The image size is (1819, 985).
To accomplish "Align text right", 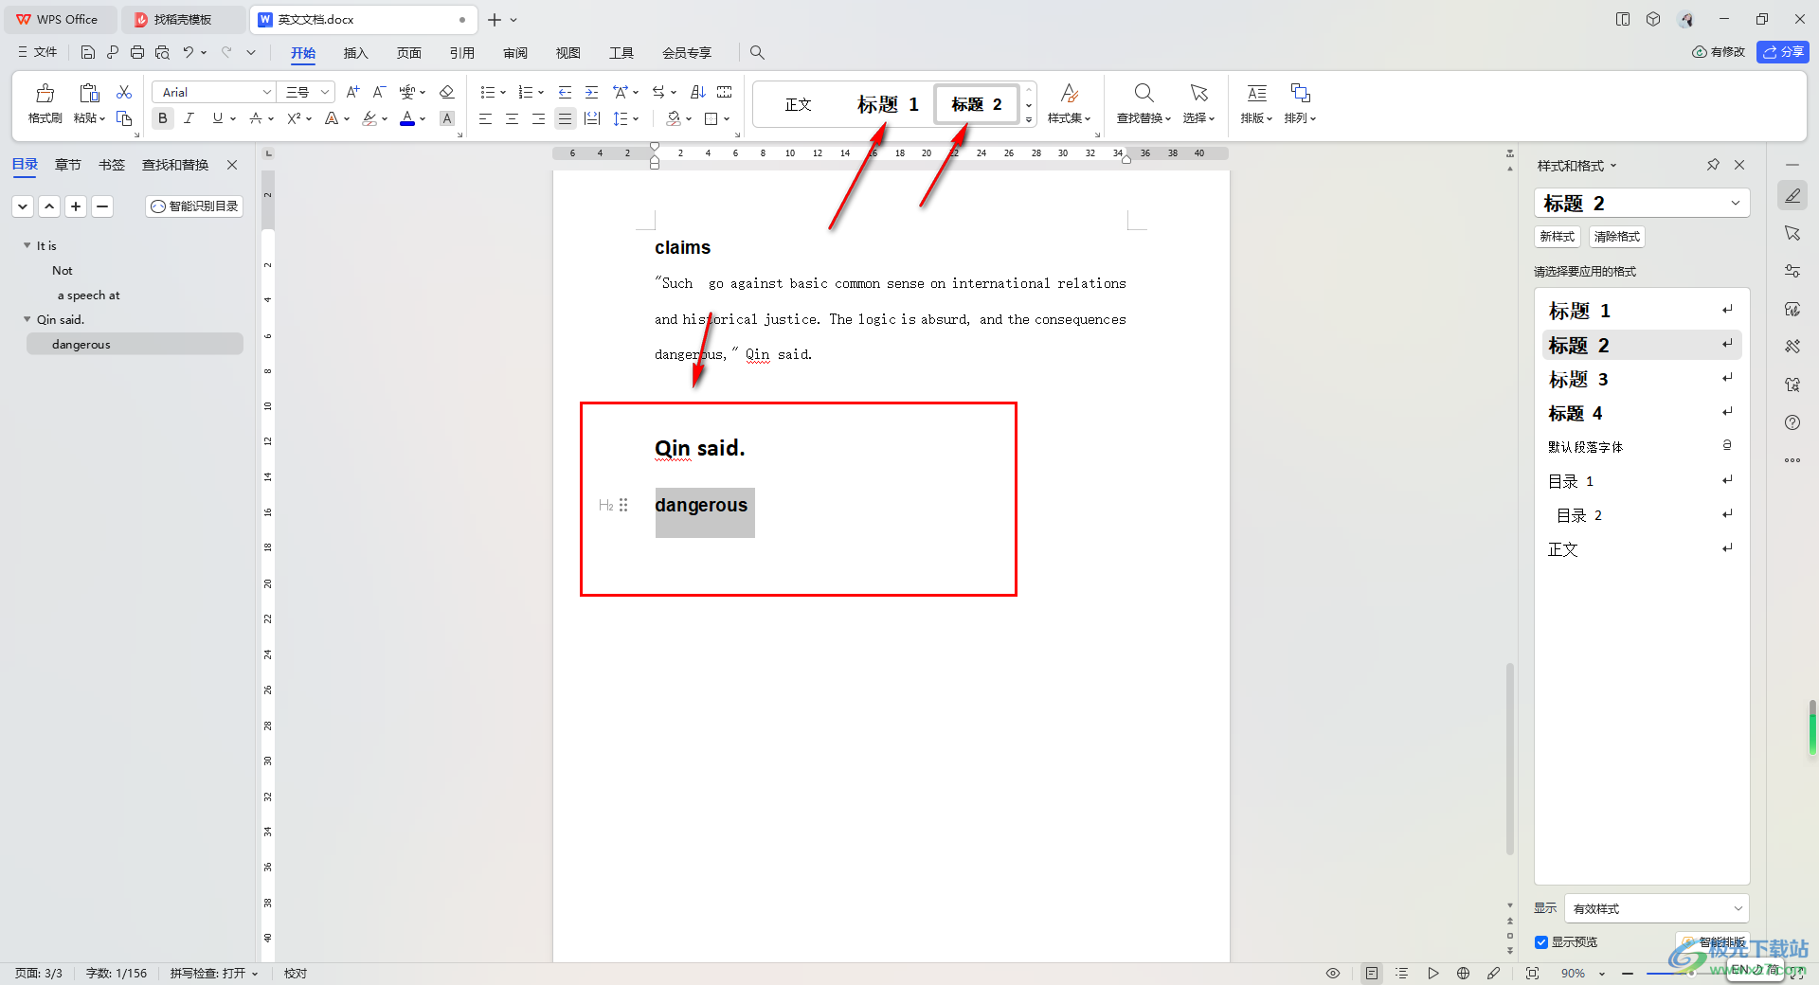I will [x=538, y=118].
